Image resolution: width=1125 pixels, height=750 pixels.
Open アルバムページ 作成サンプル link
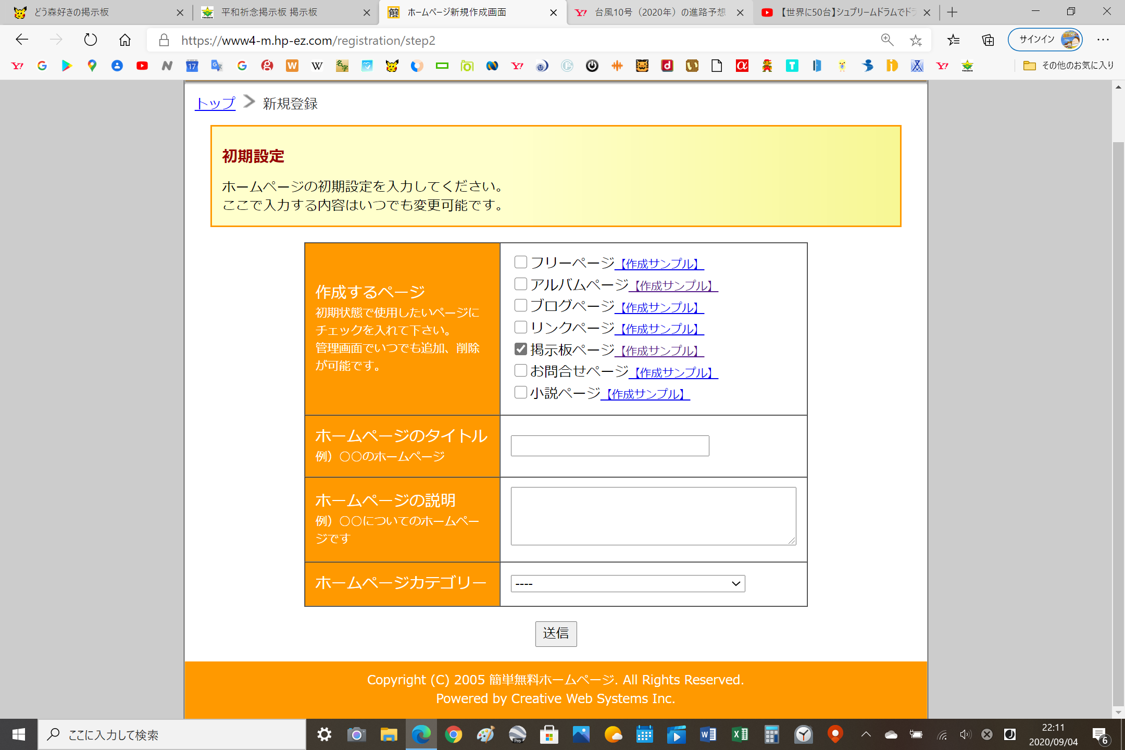[x=673, y=285]
